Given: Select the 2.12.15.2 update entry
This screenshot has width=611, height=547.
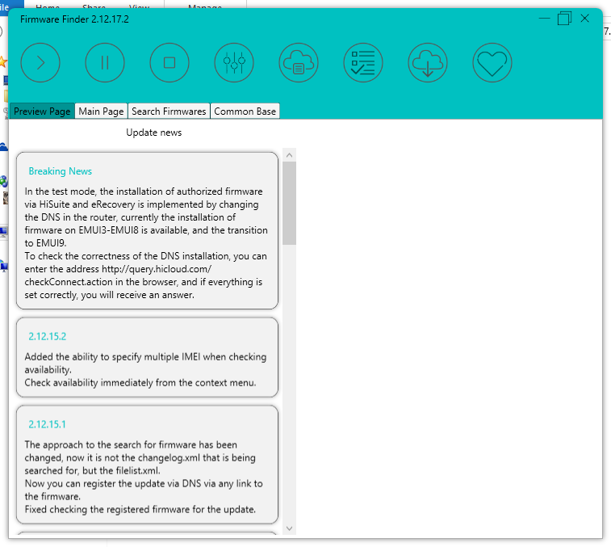Looking at the screenshot, I should tap(47, 336).
